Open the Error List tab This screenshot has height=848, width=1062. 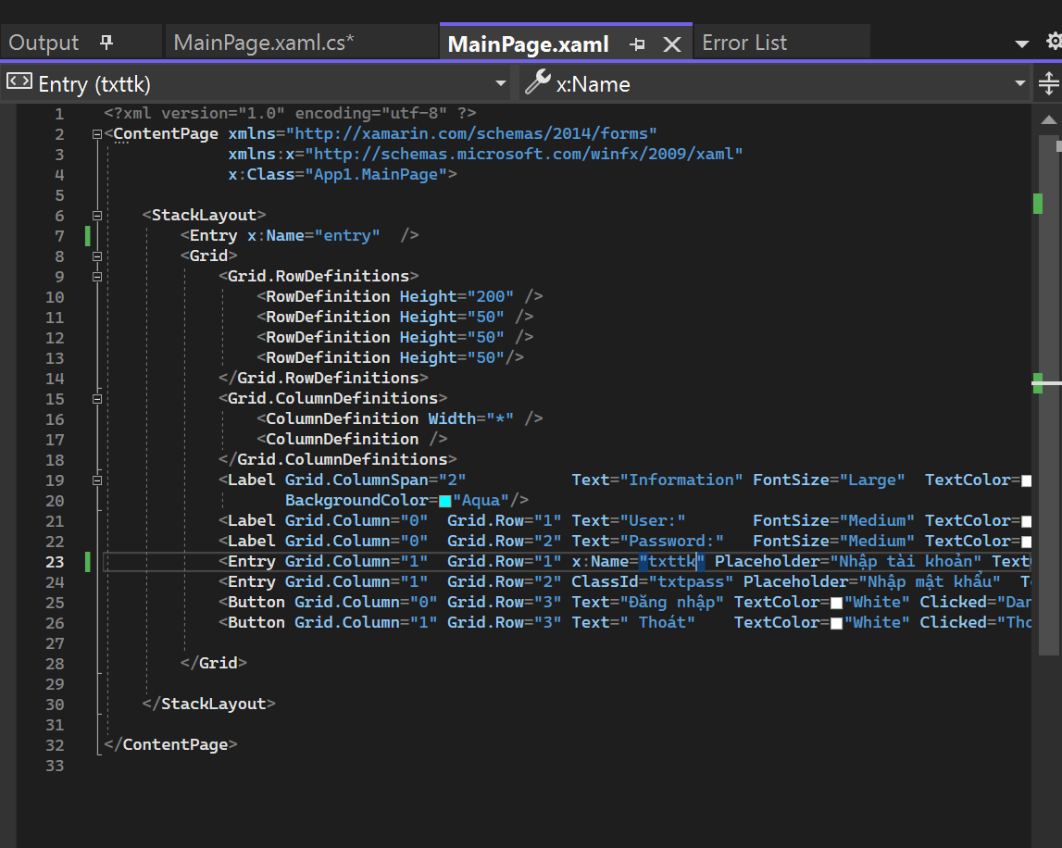tap(744, 42)
